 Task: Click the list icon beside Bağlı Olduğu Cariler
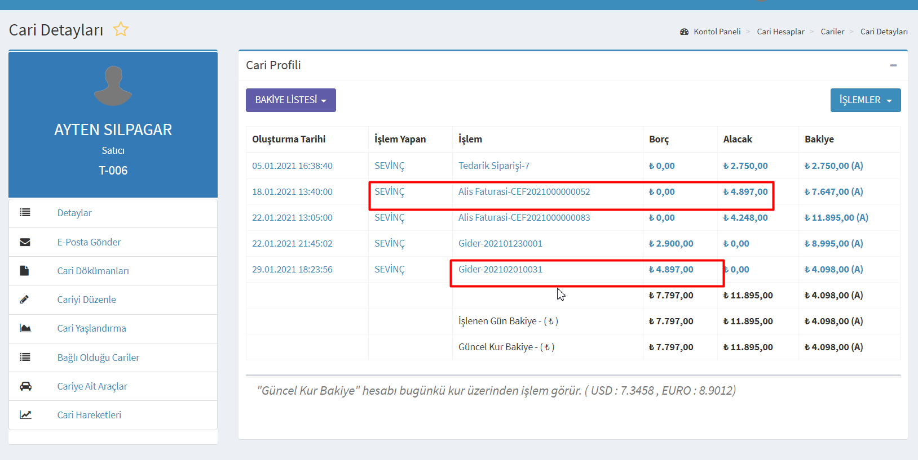click(25, 357)
